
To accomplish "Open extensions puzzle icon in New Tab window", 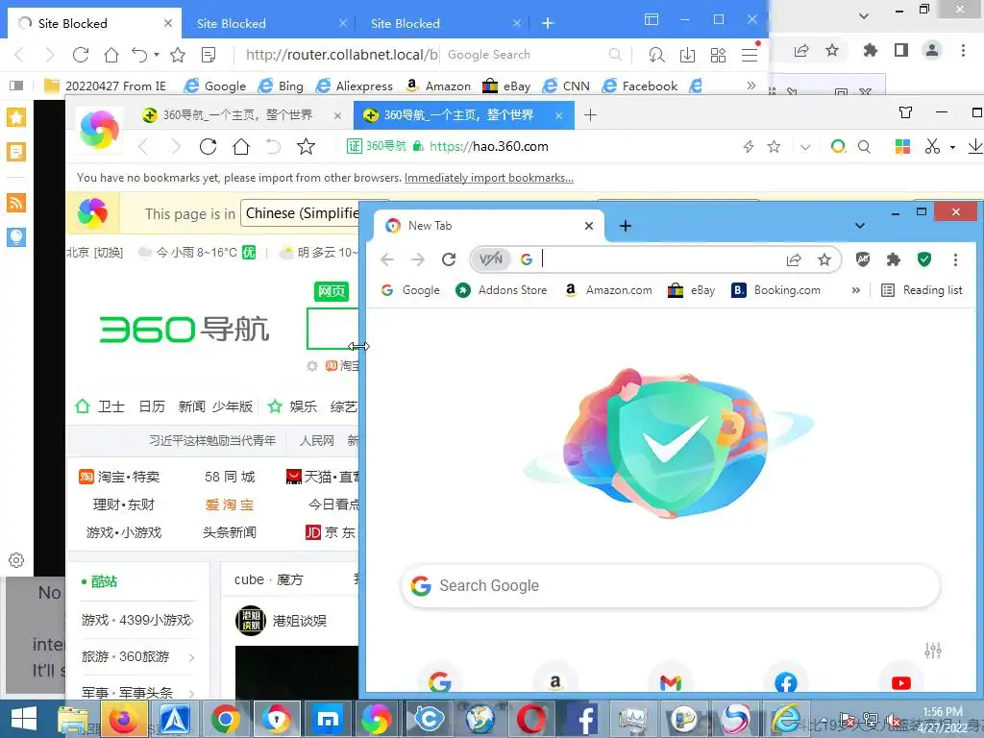I will [893, 259].
